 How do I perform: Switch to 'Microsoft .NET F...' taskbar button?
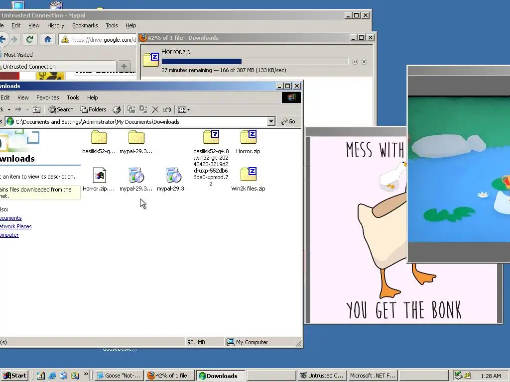(x=373, y=376)
